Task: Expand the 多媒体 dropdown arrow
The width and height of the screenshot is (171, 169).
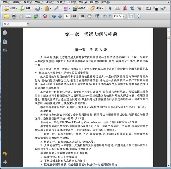Action: pyautogui.click(x=87, y=8)
